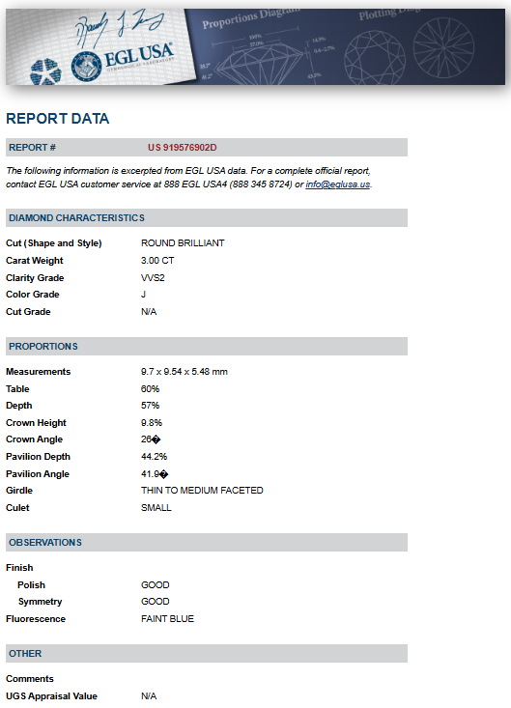This screenshot has width=511, height=708.
Task: Select the THIN TO MEDIUM FACETED girdle text
Action: tap(202, 491)
